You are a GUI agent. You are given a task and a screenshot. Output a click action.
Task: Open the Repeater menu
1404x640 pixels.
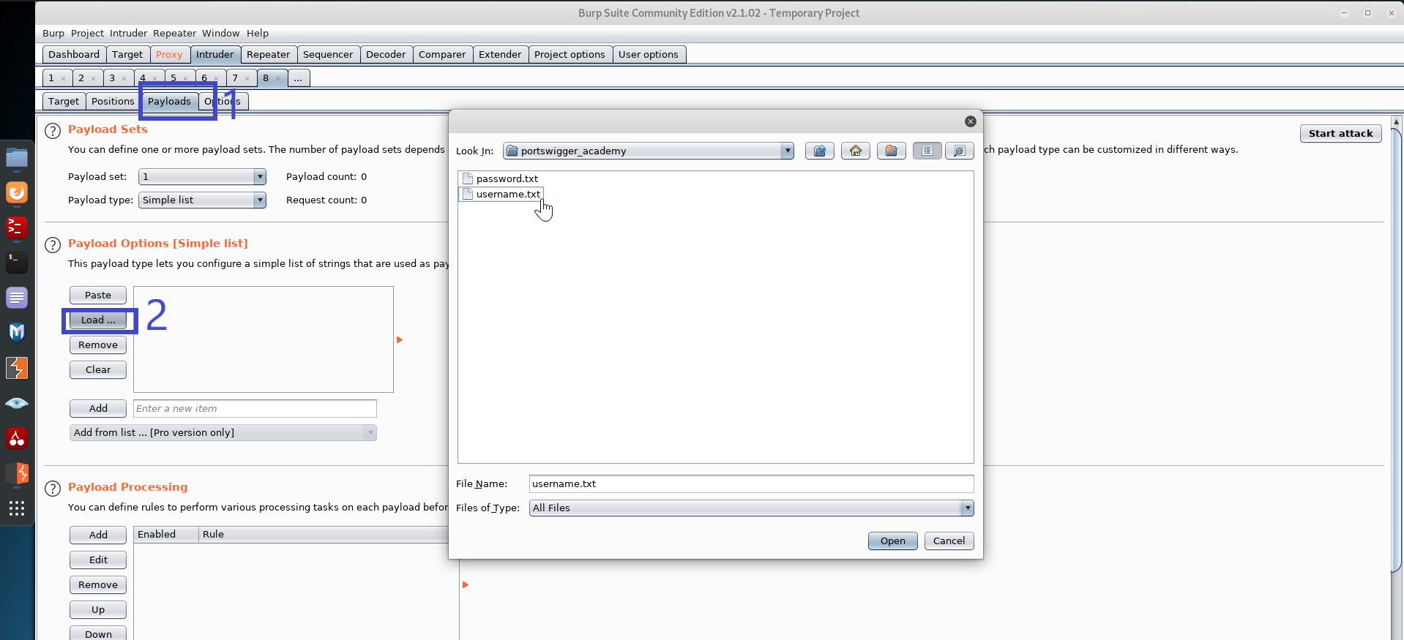174,34
